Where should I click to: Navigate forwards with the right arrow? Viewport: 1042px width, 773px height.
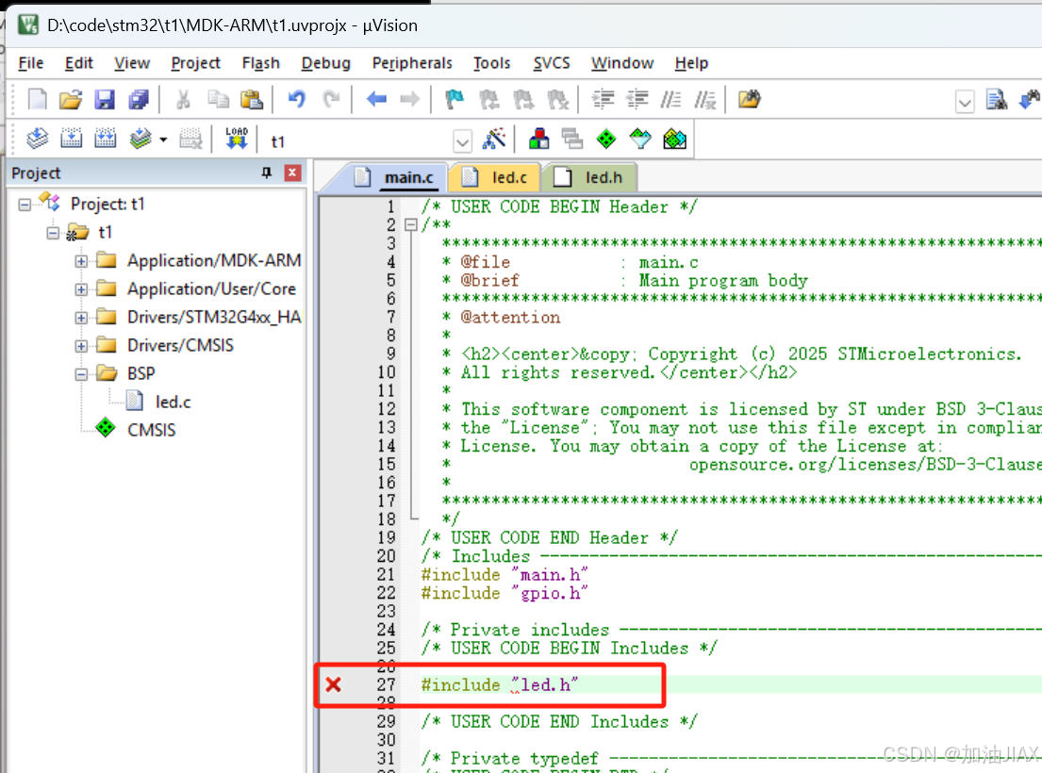pyautogui.click(x=410, y=100)
